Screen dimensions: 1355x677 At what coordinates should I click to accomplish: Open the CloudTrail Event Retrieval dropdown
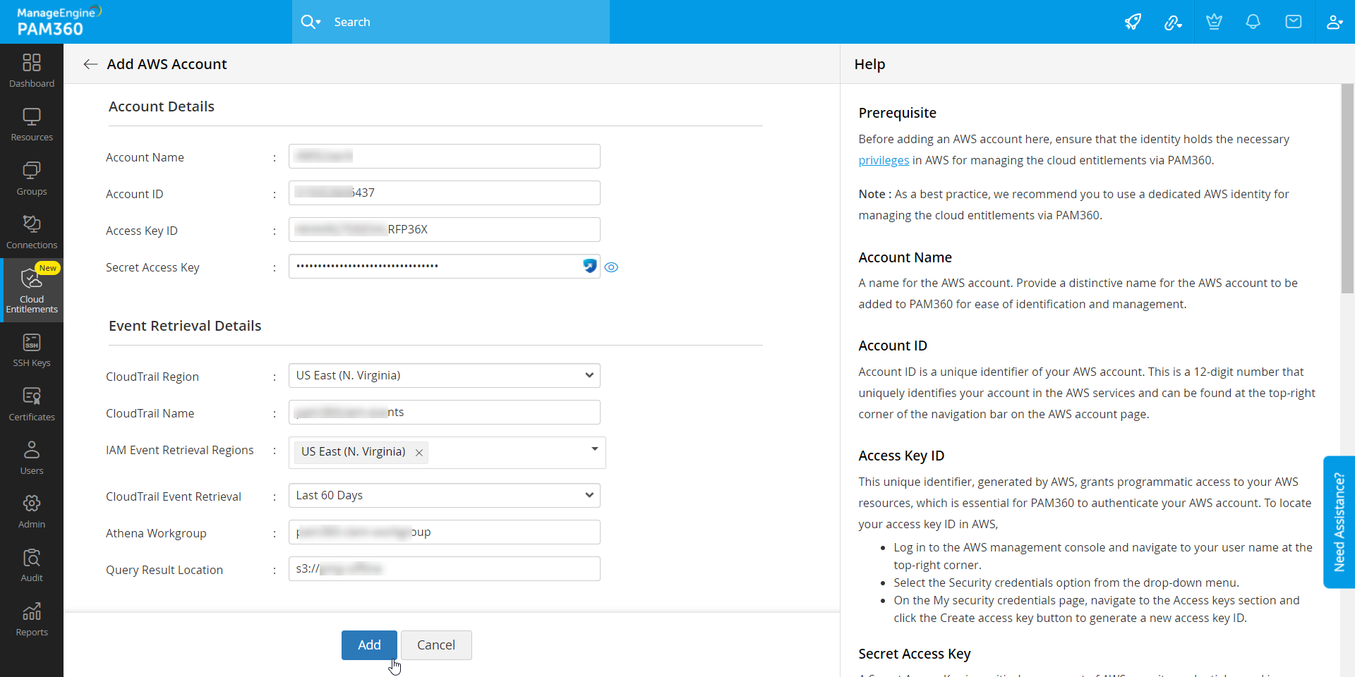(445, 496)
